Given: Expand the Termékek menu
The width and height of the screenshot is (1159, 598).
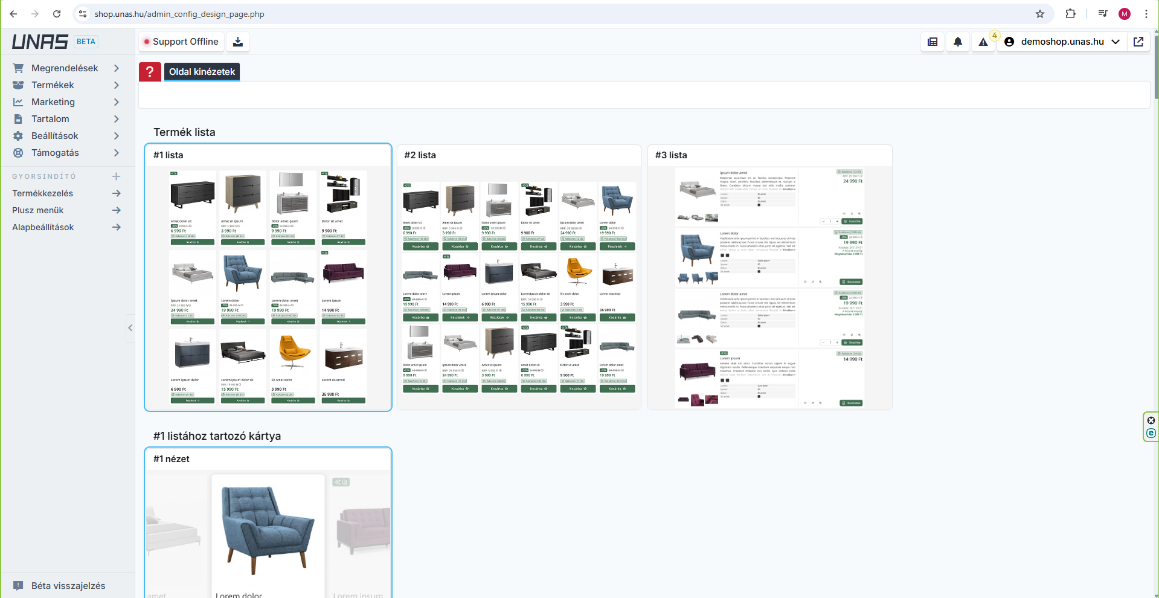Looking at the screenshot, I should coord(67,85).
